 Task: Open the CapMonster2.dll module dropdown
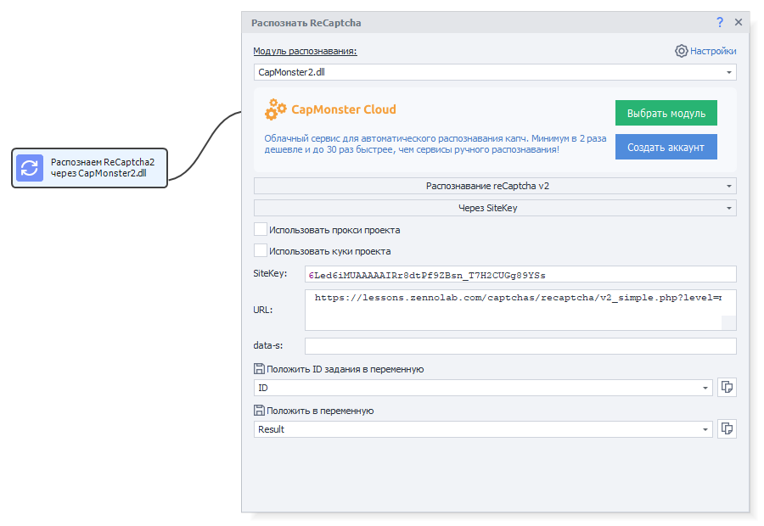coord(728,72)
